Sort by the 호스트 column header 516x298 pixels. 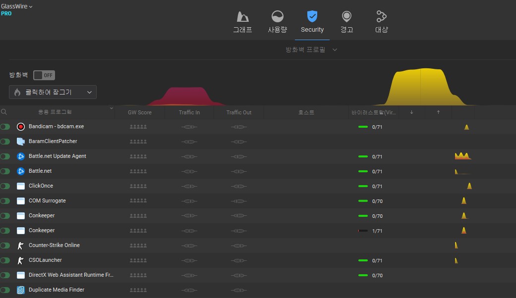[306, 112]
